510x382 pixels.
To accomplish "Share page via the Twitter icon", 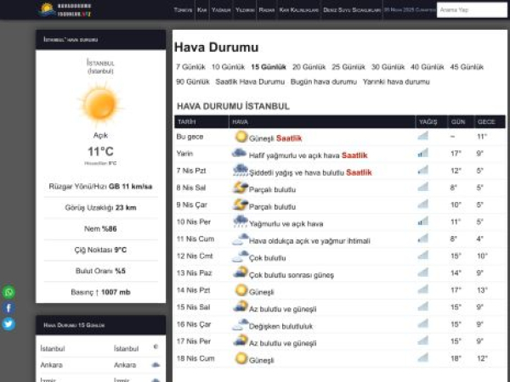I will point(8,324).
